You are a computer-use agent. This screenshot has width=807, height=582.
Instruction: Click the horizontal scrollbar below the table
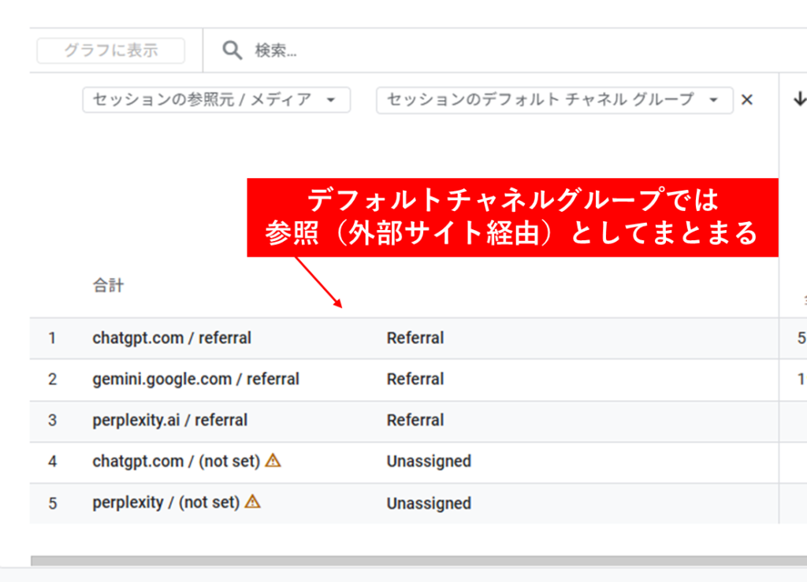coord(418,561)
